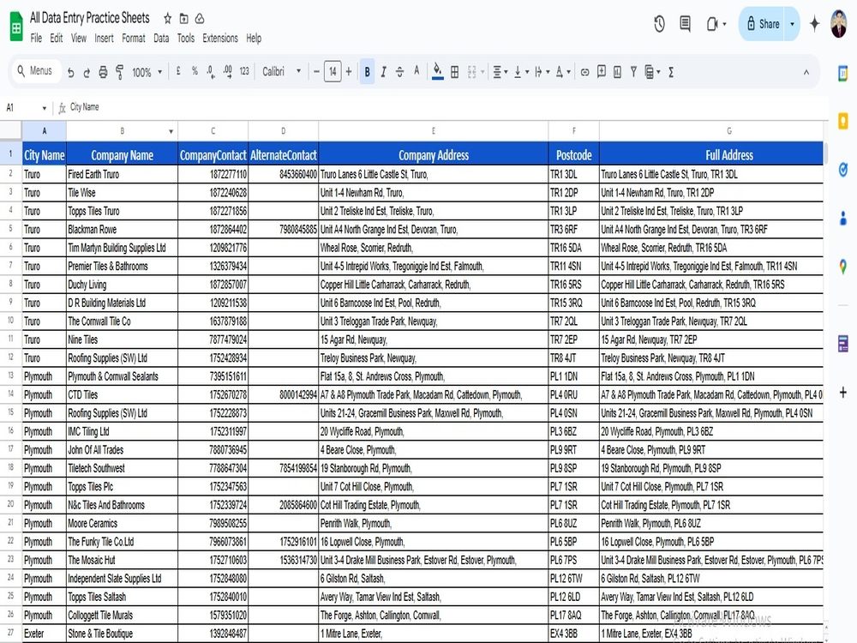Open the Name box dropdown A1
Image resolution: width=857 pixels, height=643 pixels.
[x=45, y=108]
